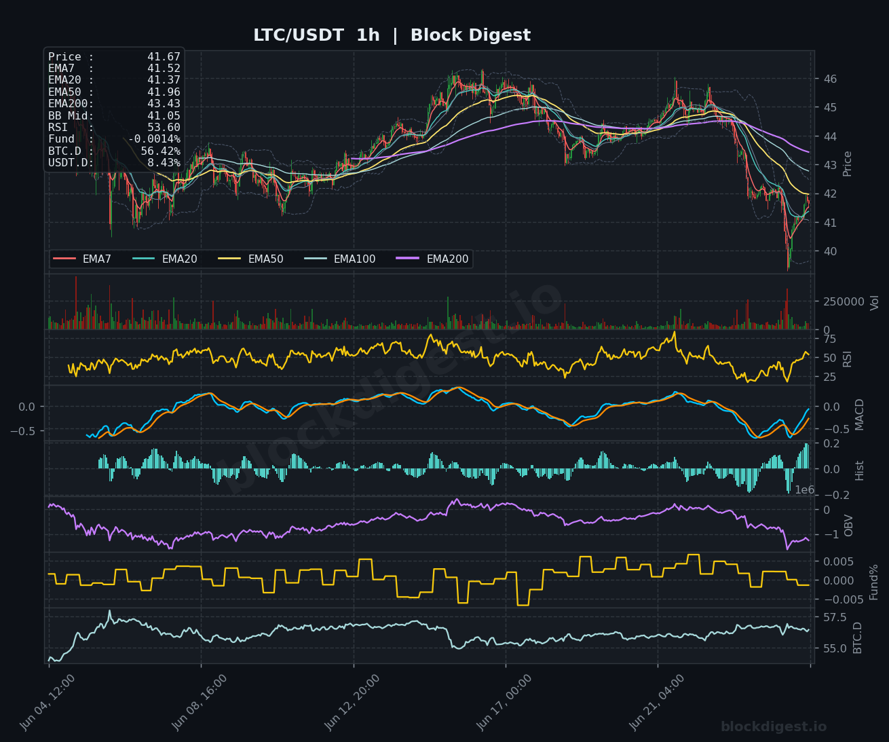Screen dimensions: 889x742
Task: Select the EMA7 41.52 readout row
Action: point(114,69)
